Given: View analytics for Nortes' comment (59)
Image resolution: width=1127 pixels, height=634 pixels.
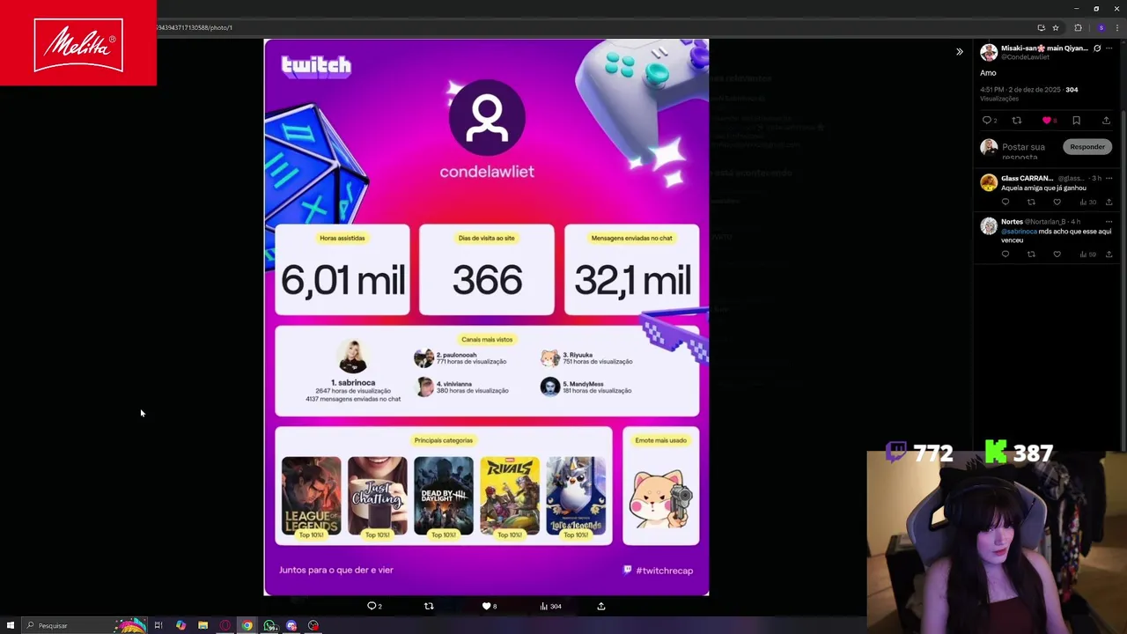Looking at the screenshot, I should point(1087,254).
